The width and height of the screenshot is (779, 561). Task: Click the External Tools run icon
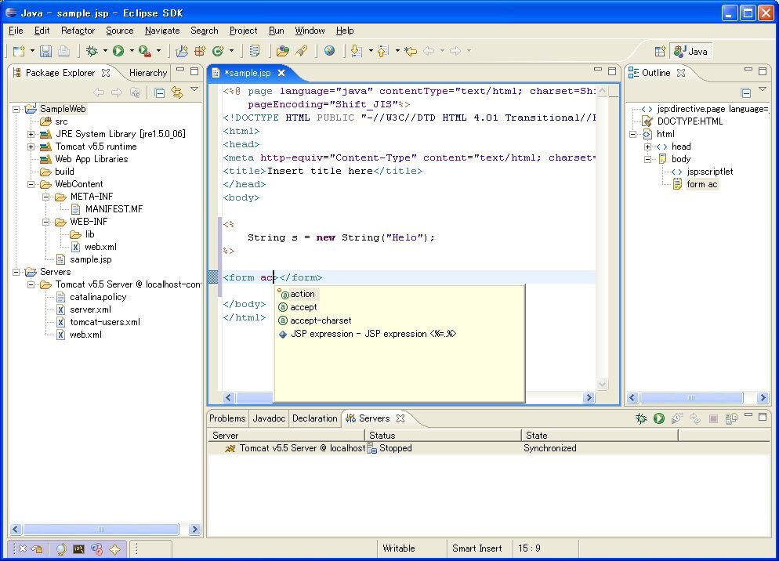click(145, 51)
